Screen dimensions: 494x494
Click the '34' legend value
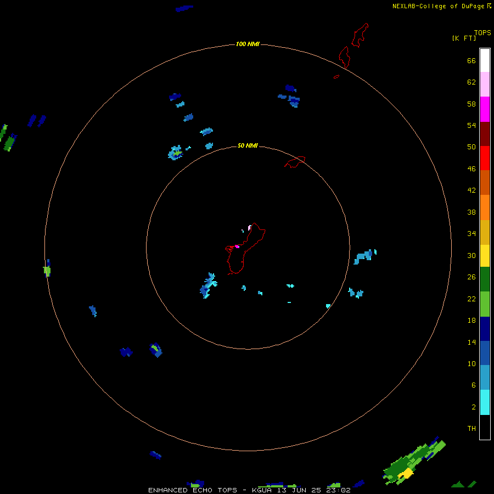point(471,233)
